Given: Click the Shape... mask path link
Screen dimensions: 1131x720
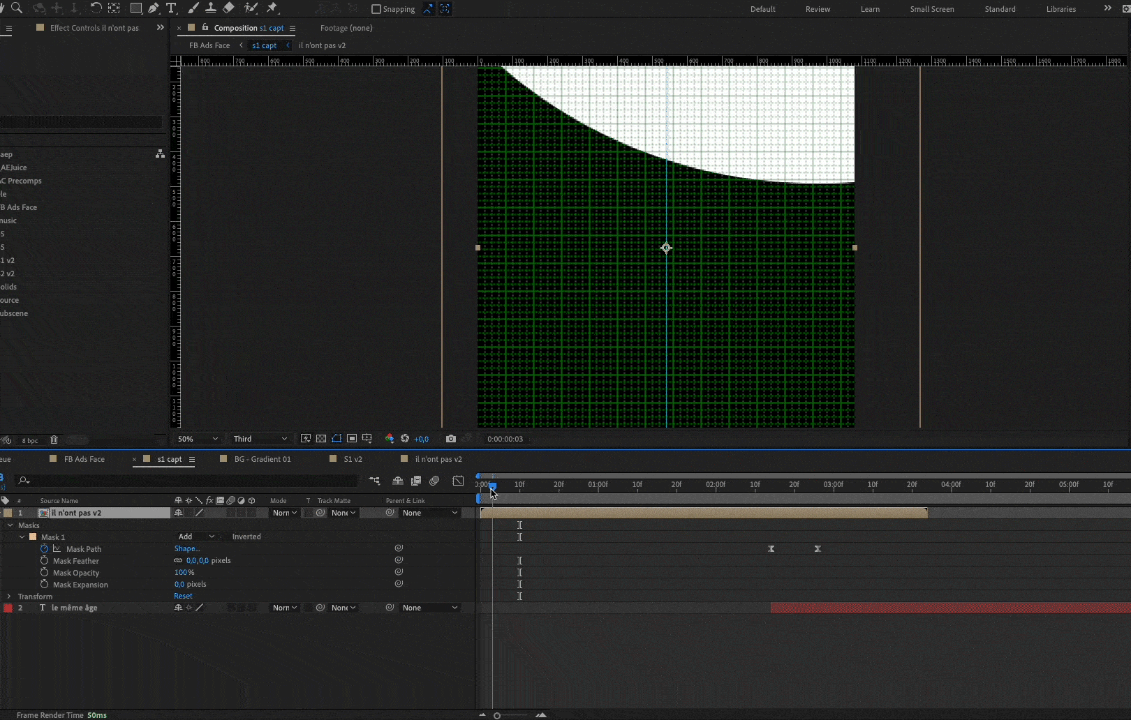Looking at the screenshot, I should 186,548.
